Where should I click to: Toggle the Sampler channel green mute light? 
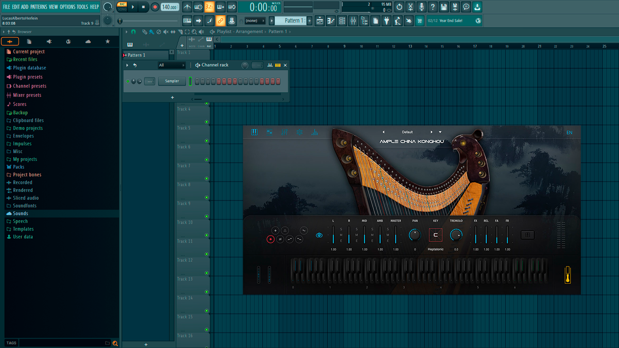coord(128,82)
